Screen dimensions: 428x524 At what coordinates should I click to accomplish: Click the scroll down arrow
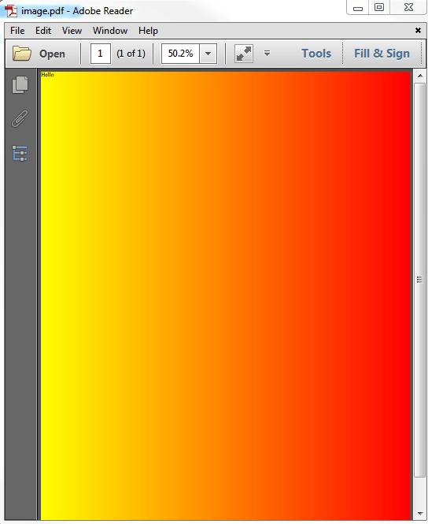[x=420, y=514]
